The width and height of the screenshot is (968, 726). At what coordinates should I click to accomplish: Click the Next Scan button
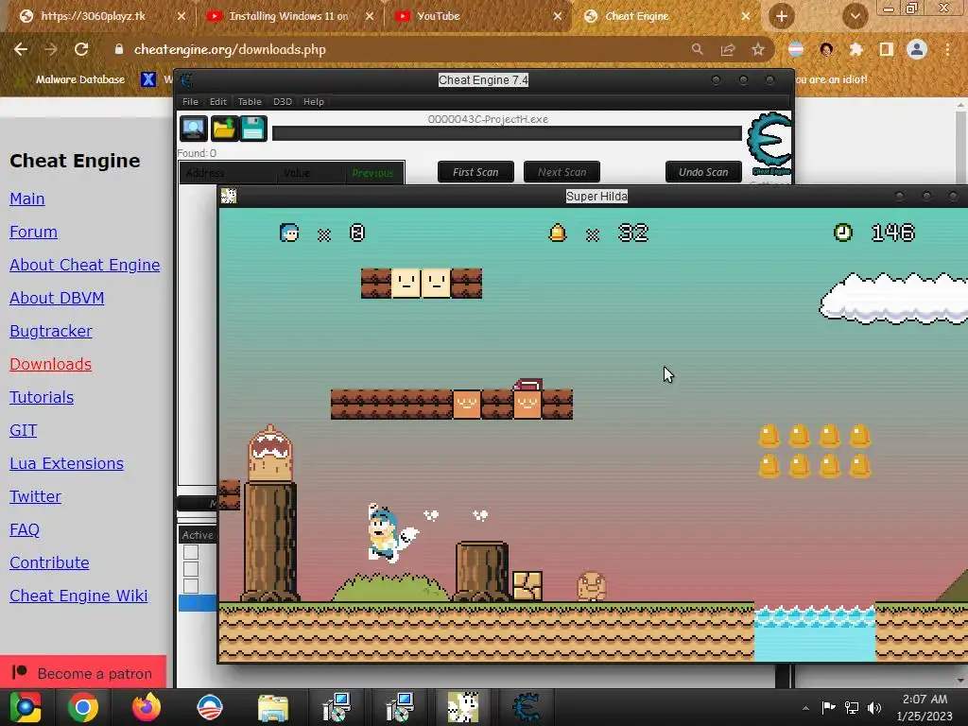(562, 172)
